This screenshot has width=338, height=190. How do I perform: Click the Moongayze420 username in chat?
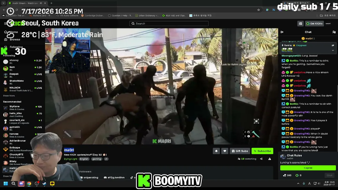290,56
